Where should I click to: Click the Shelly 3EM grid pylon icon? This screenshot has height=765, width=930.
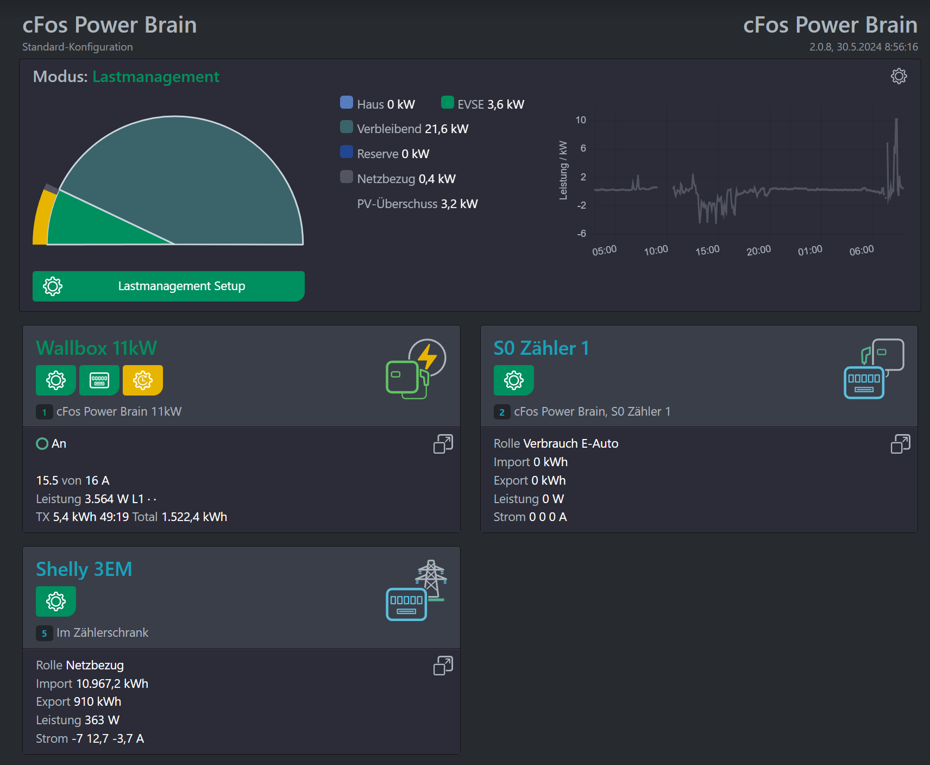(x=416, y=590)
